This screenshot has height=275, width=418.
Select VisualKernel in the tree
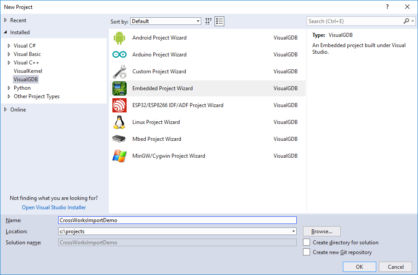point(28,71)
